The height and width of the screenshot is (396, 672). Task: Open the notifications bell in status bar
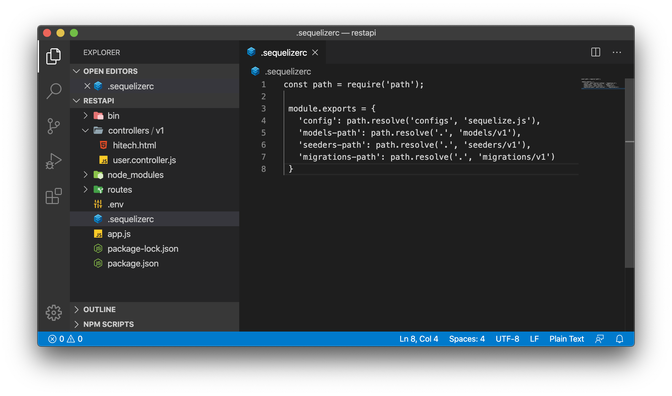(619, 339)
